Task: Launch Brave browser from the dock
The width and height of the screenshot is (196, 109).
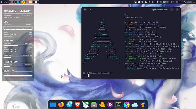Action: pos(77,104)
